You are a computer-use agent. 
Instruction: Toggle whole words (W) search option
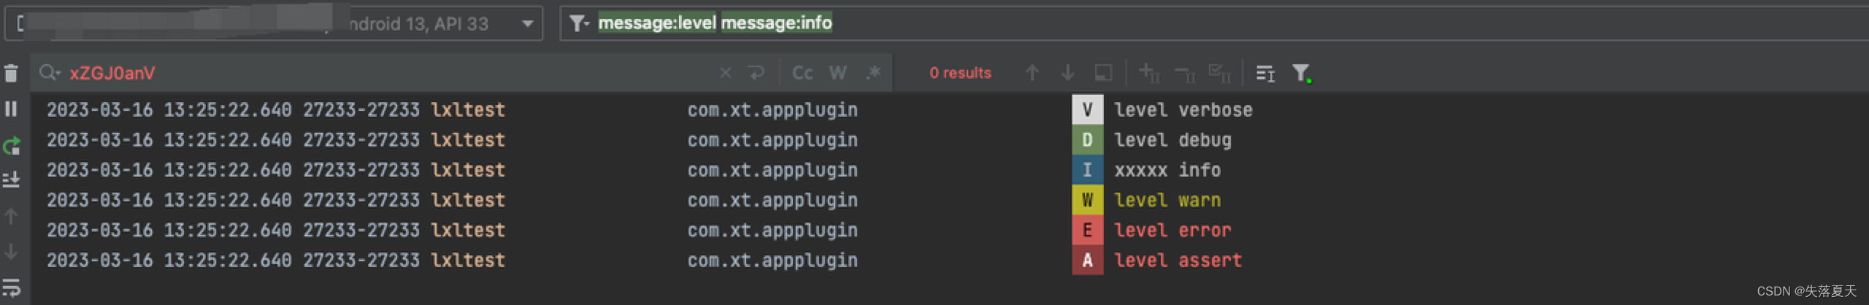coord(837,73)
